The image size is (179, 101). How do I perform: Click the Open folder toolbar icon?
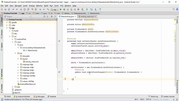[2, 10]
